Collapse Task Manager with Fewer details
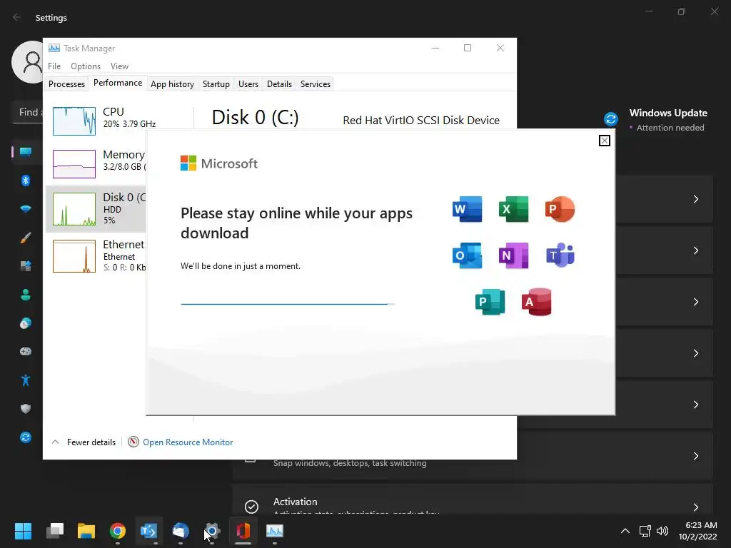The width and height of the screenshot is (731, 548). pos(84,442)
